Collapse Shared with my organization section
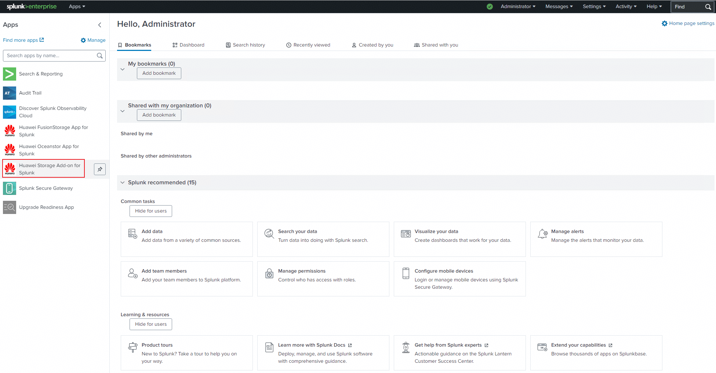The image size is (716, 373). [x=123, y=111]
